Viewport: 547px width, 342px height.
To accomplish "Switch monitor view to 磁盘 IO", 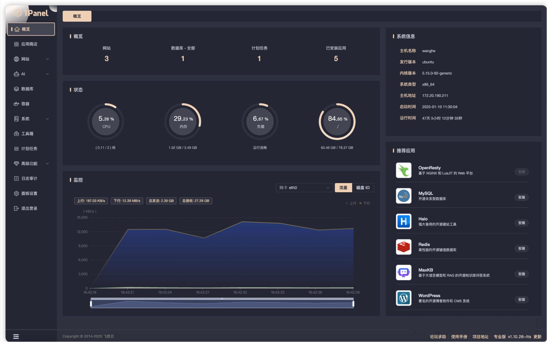I will (363, 188).
